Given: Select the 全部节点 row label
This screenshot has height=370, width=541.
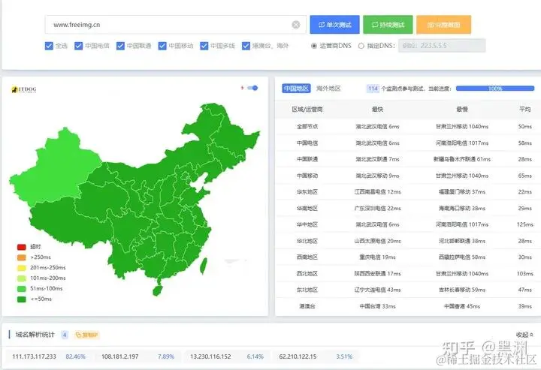Looking at the screenshot, I should tap(307, 126).
